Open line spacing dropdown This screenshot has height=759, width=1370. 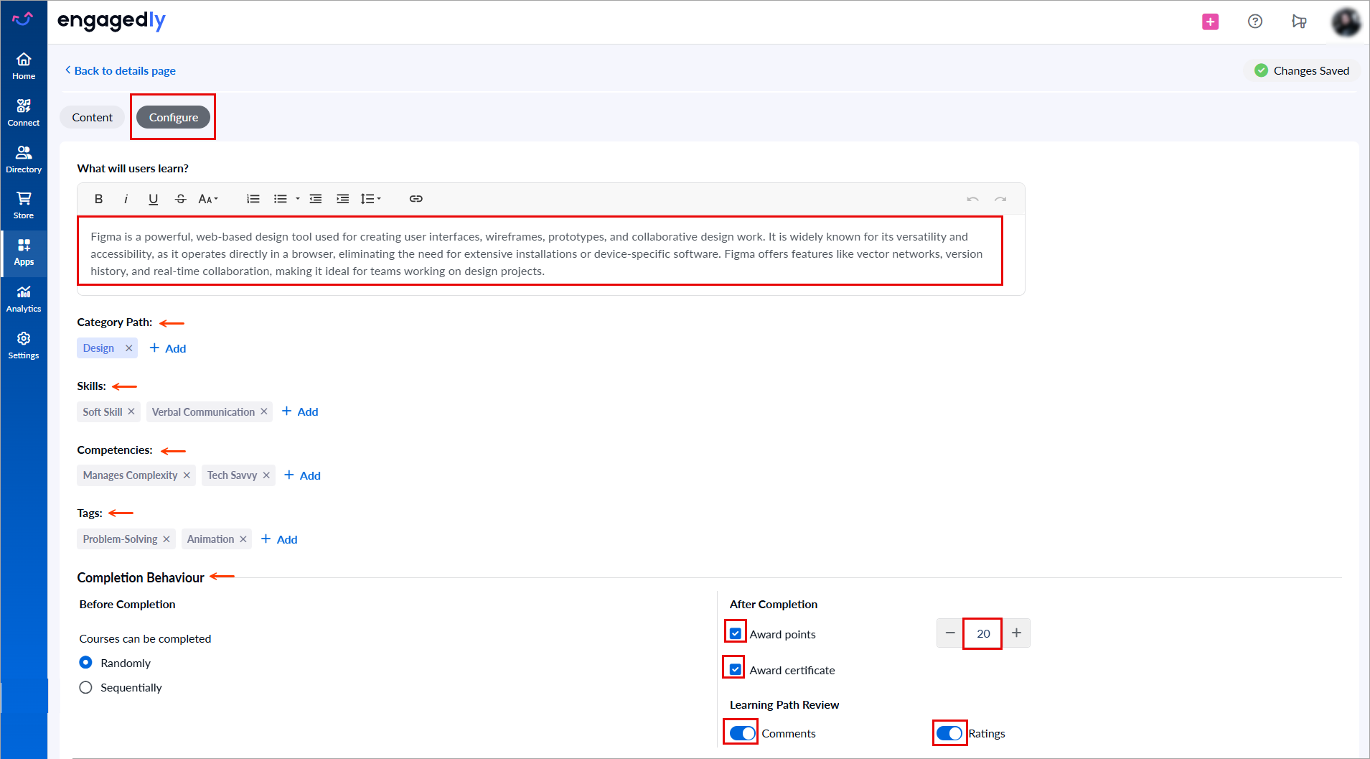[370, 199]
